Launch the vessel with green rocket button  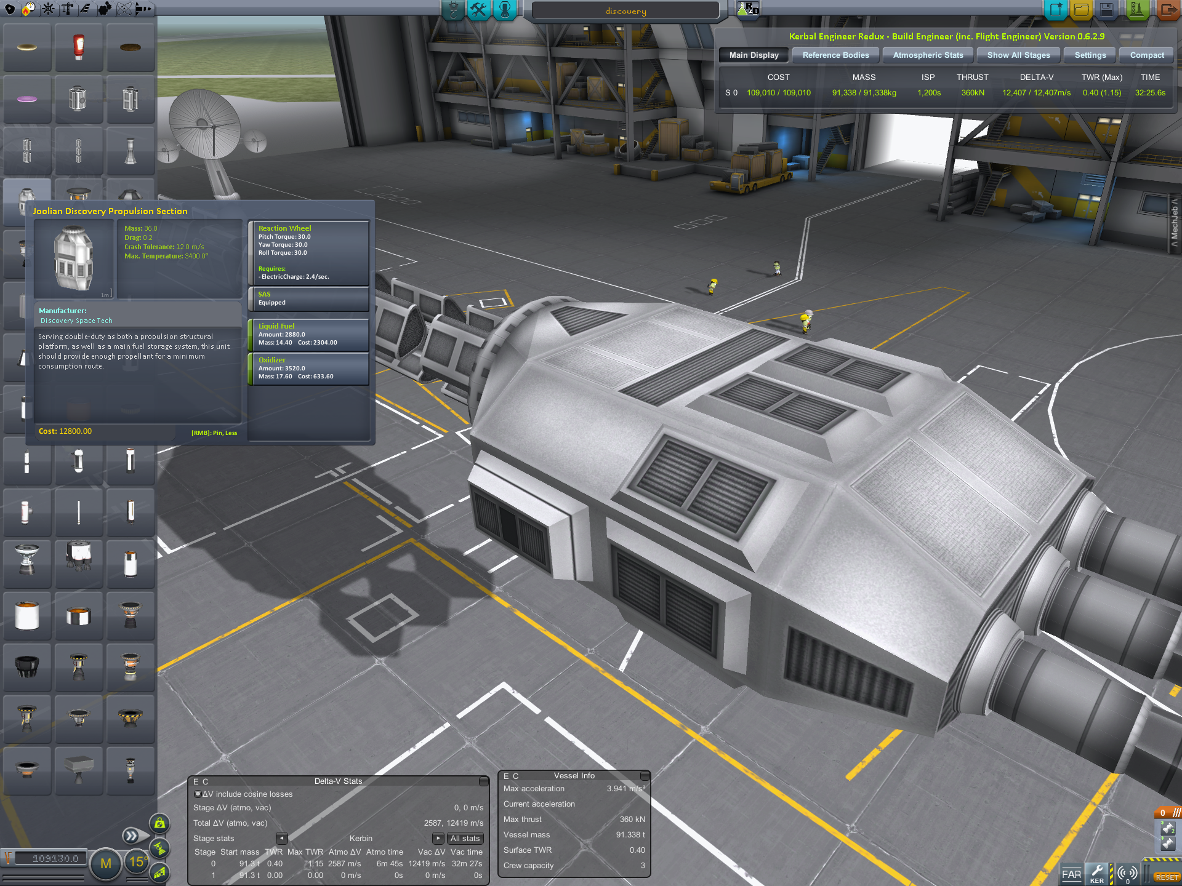click(1136, 10)
